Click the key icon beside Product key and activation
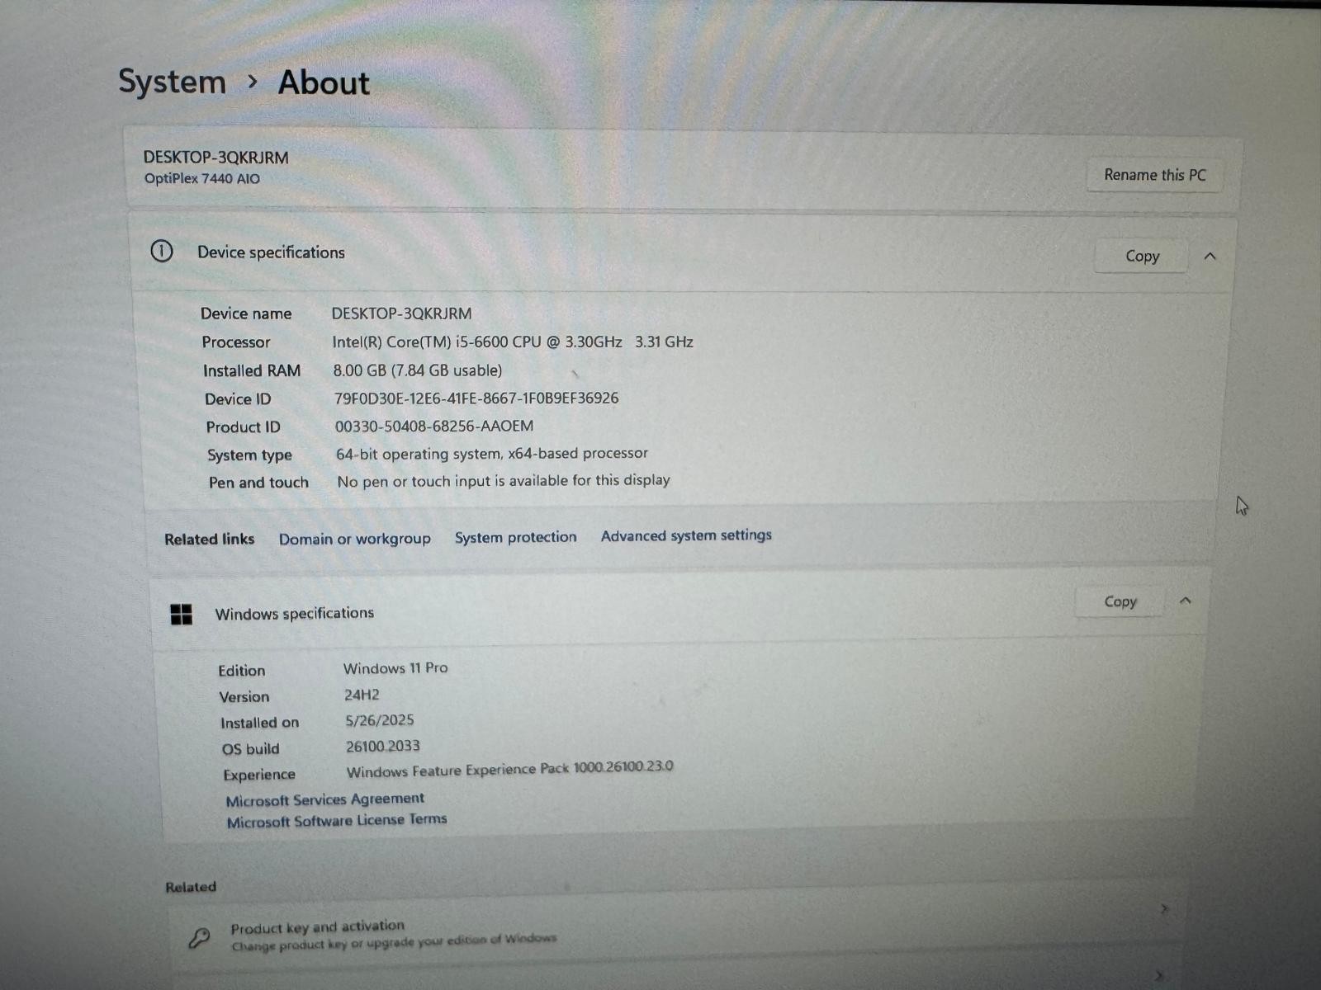The width and height of the screenshot is (1321, 990). tap(199, 937)
